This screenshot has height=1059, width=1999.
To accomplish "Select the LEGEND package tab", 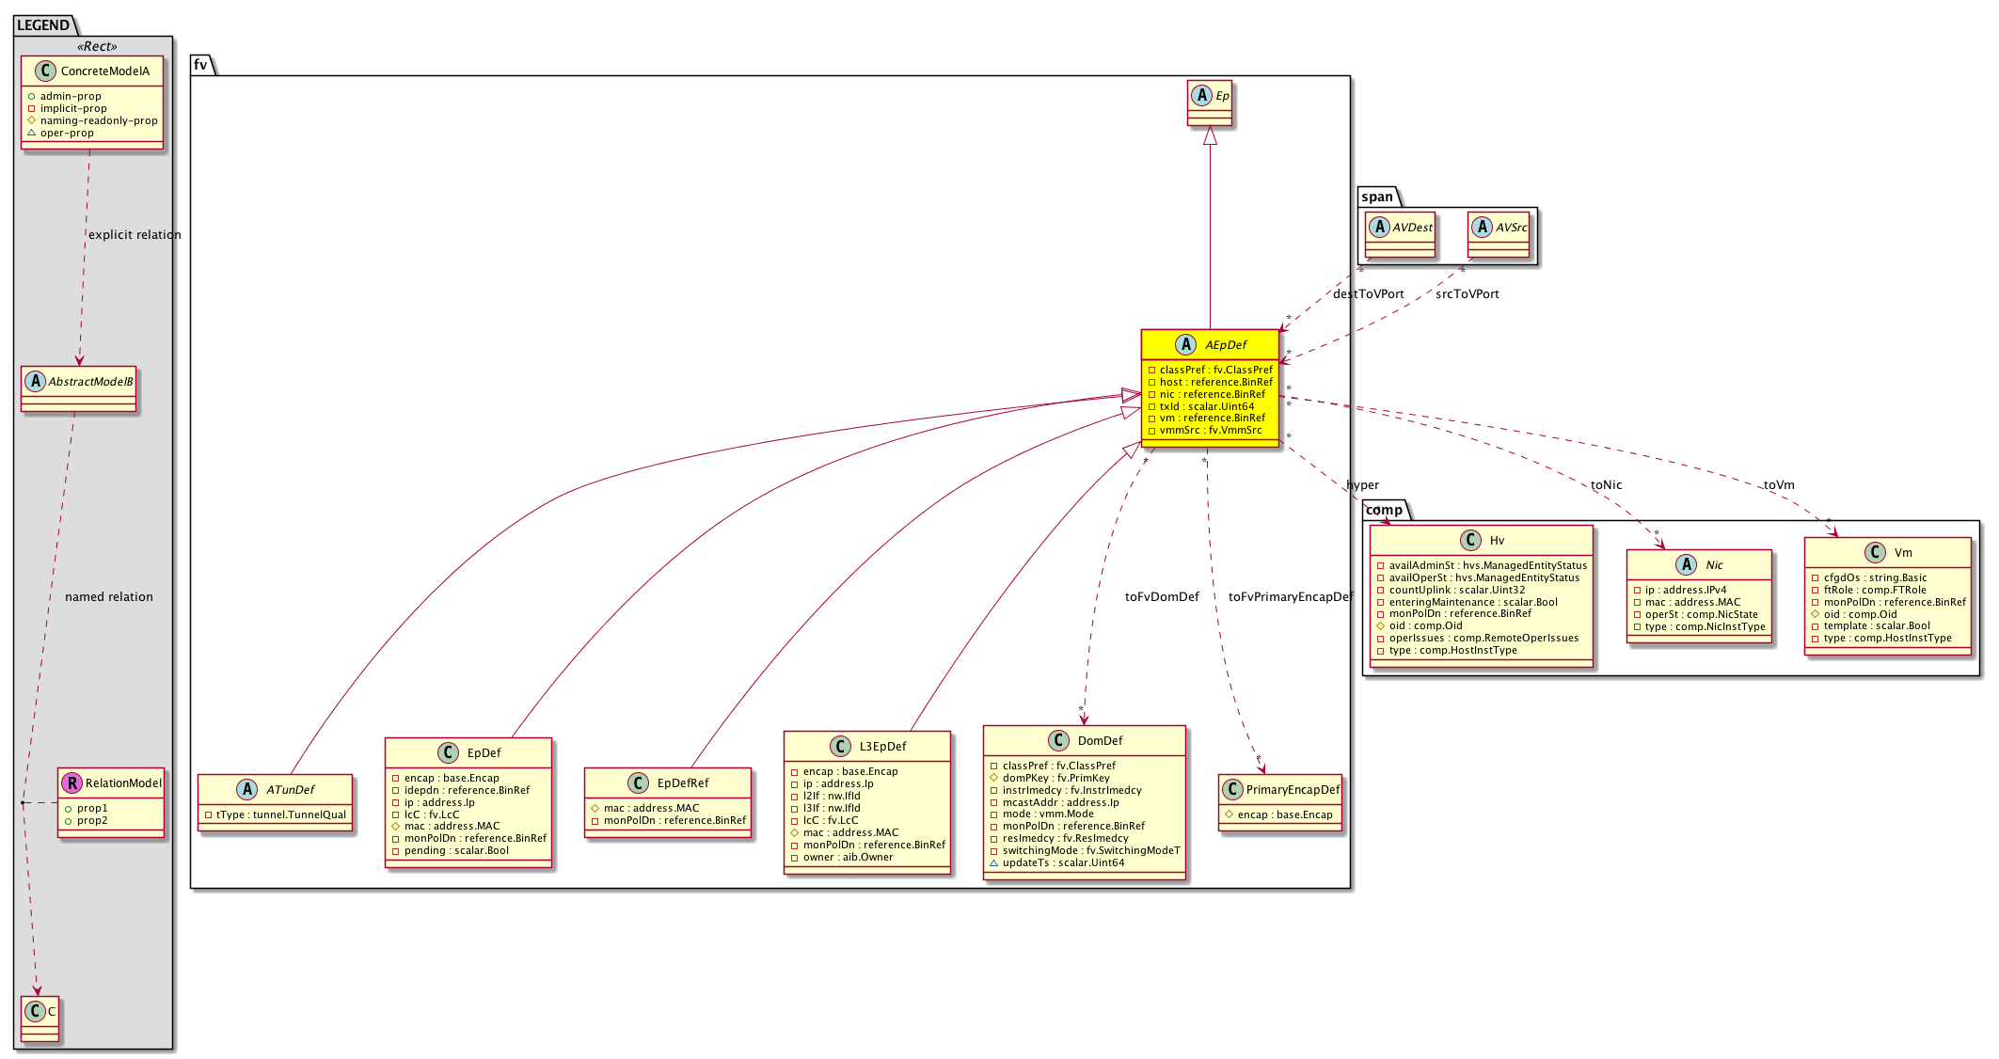I will (42, 24).
